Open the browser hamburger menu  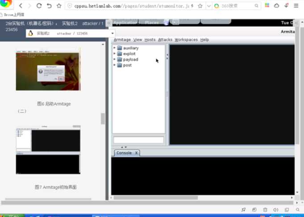click(296, 6)
